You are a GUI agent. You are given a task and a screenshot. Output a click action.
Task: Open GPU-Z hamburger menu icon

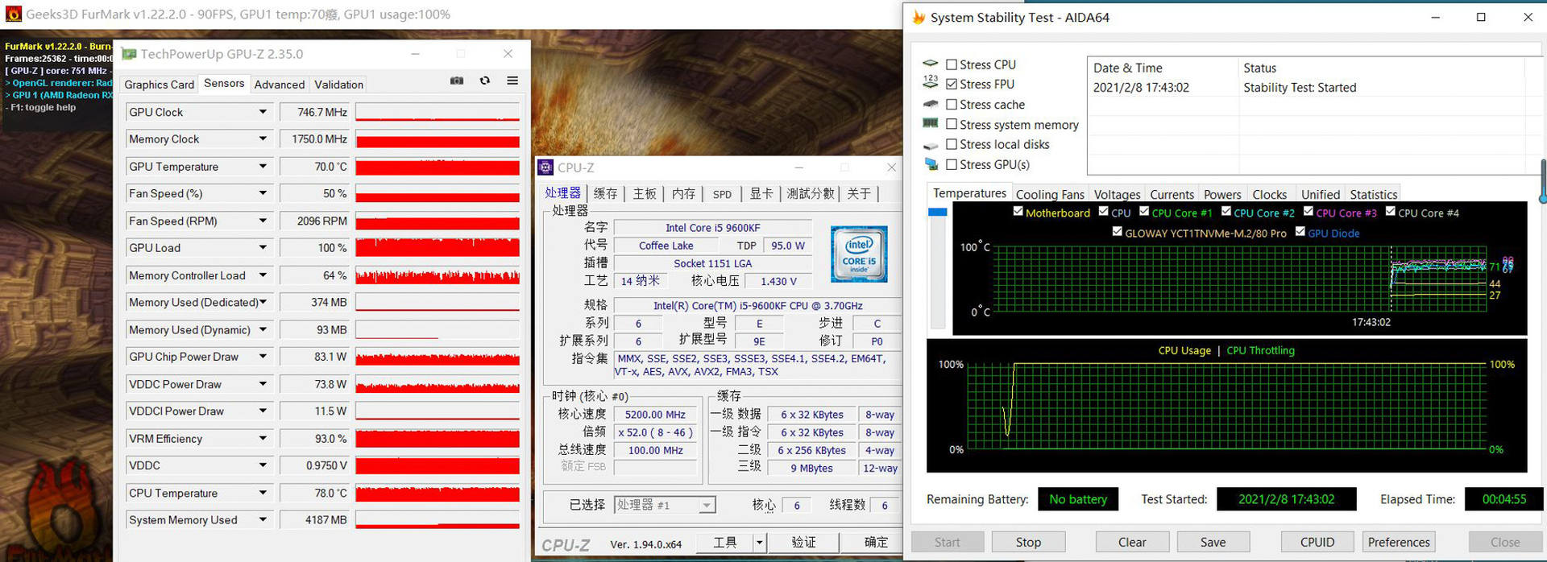pyautogui.click(x=512, y=81)
